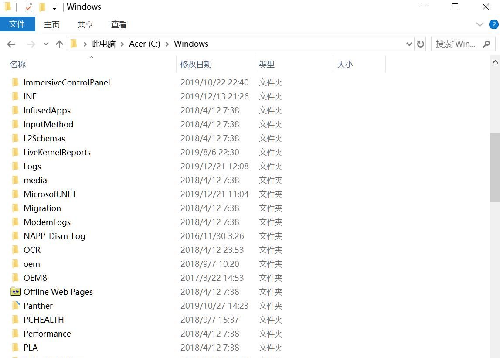Select the OCR folder icon
Screen dimensions: 500x358
tap(15, 250)
